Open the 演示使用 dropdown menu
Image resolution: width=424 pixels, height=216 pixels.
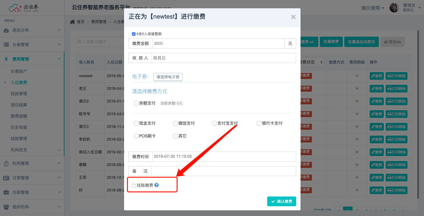pyautogui.click(x=373, y=8)
